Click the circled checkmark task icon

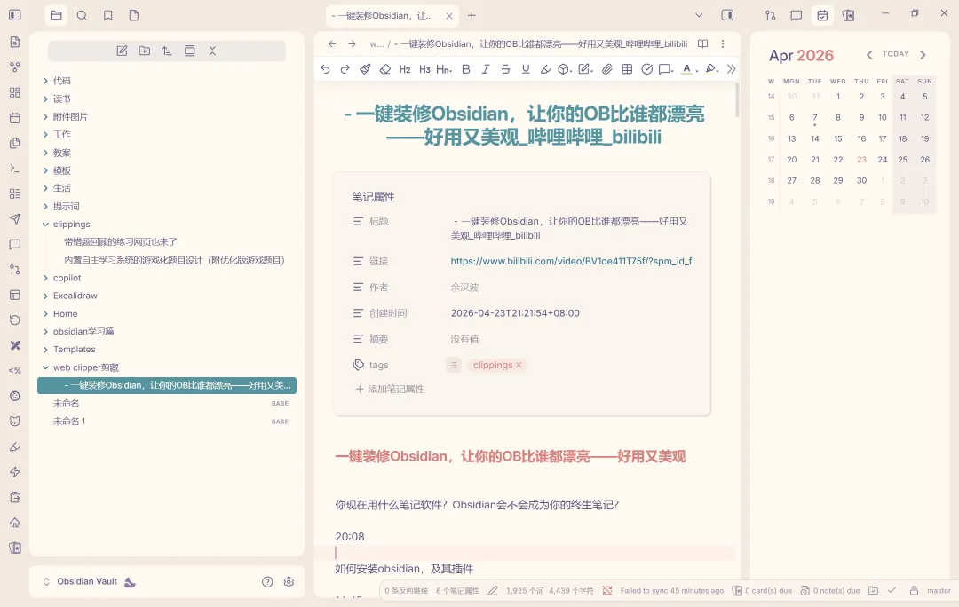(x=646, y=69)
